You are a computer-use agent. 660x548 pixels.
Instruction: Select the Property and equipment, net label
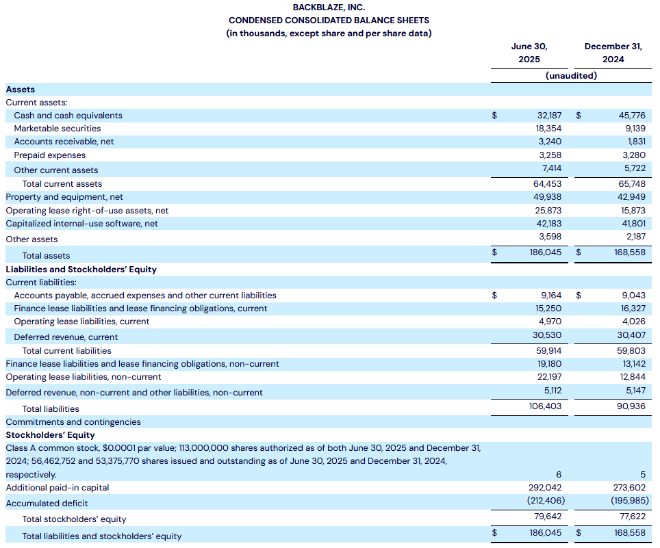[64, 197]
